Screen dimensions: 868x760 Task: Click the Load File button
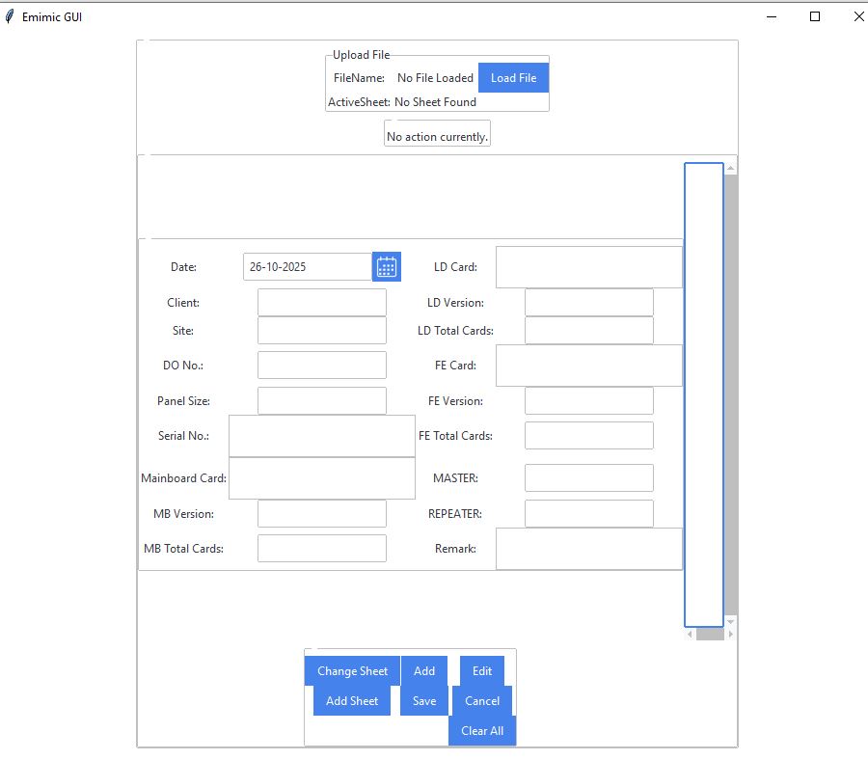coord(513,78)
